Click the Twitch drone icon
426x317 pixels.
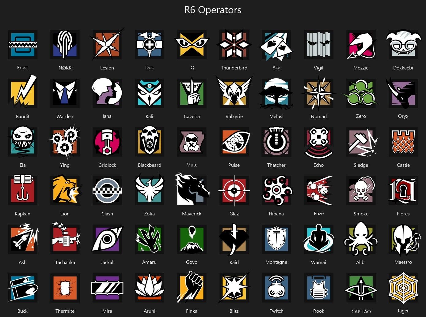tap(276, 288)
